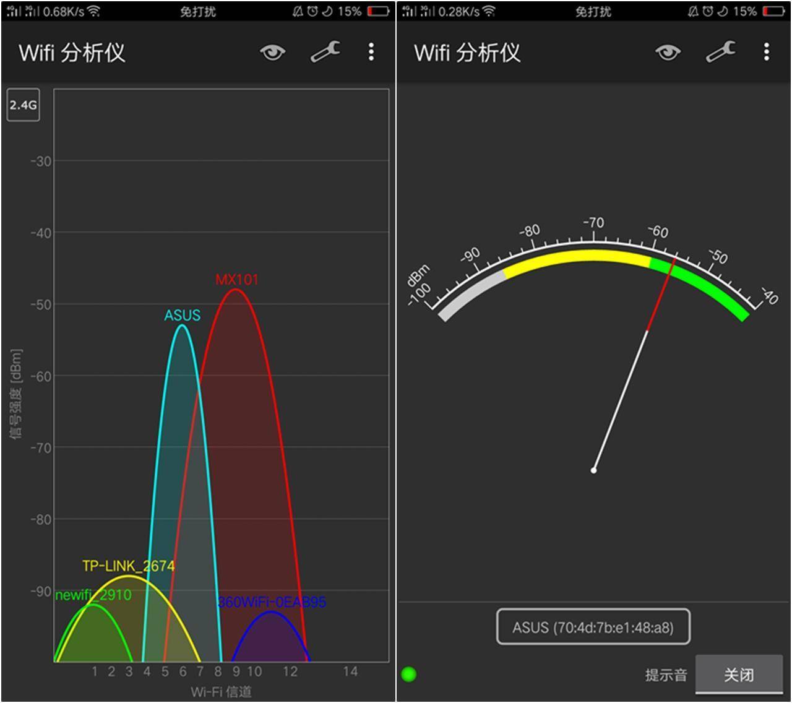Expand the three-dot menu on the channel graph
Viewport: 792px width, 703px height.
tap(370, 53)
